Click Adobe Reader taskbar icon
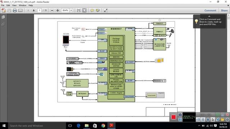Viewport: 230px width, 129px height. click(111, 126)
